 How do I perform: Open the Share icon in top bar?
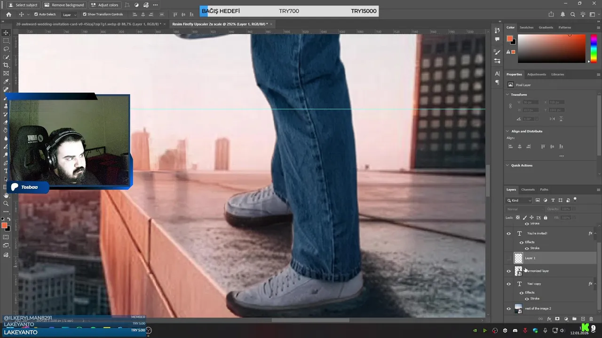(551, 15)
